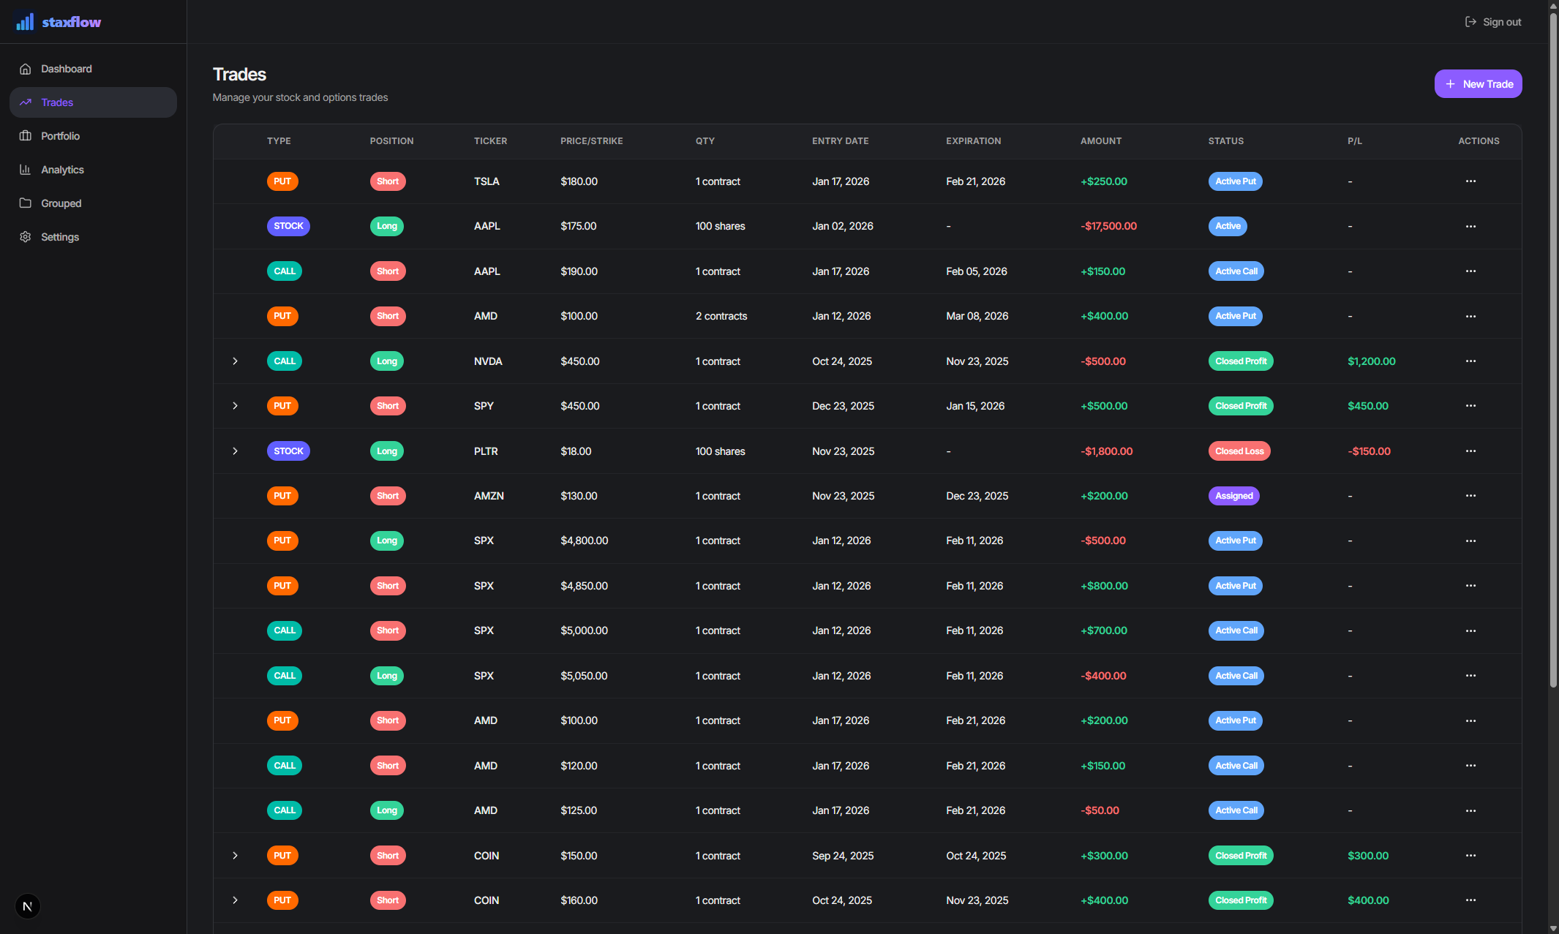1559x934 pixels.
Task: Click the Grouped folder icon
Action: (26, 203)
